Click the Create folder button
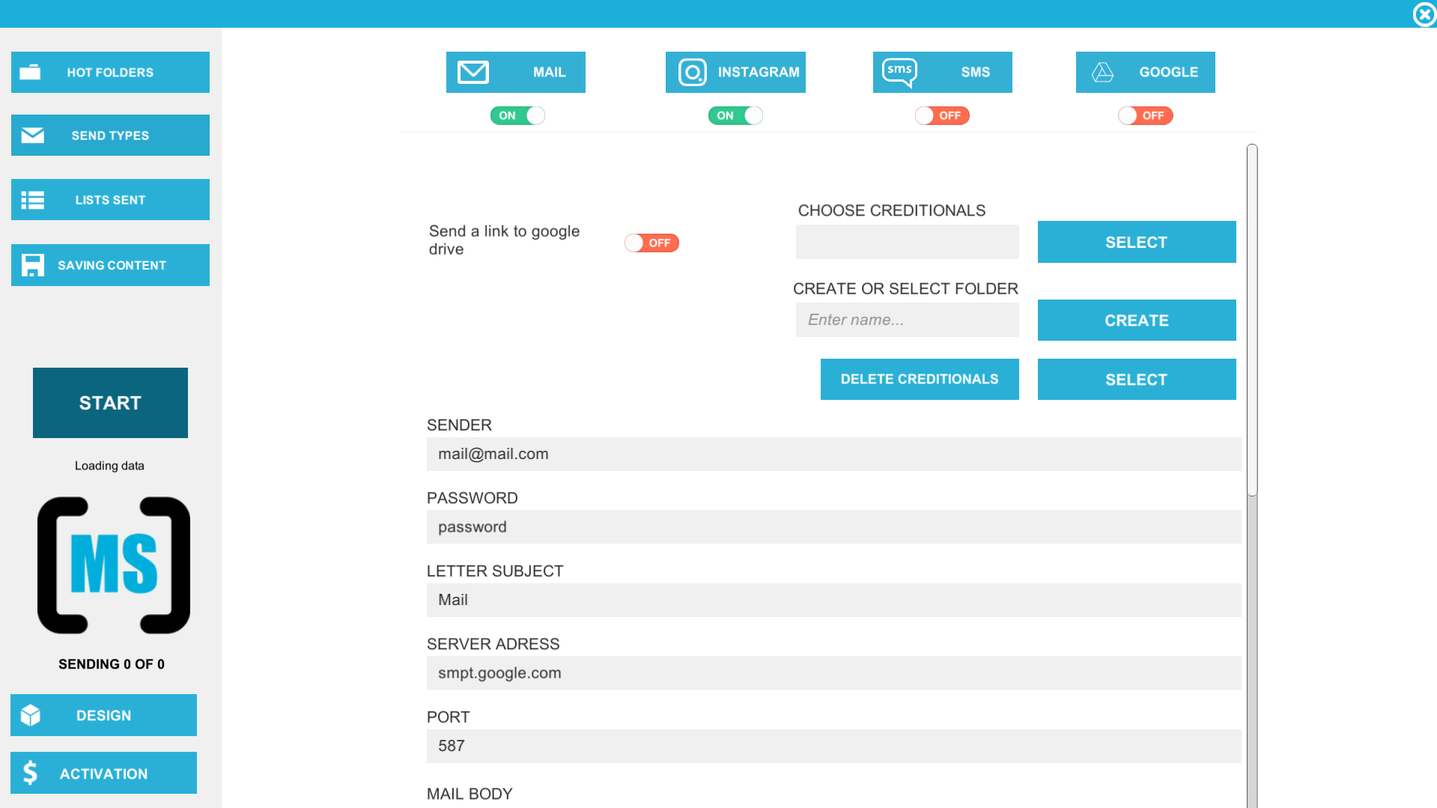This screenshot has width=1437, height=808. click(x=1136, y=321)
